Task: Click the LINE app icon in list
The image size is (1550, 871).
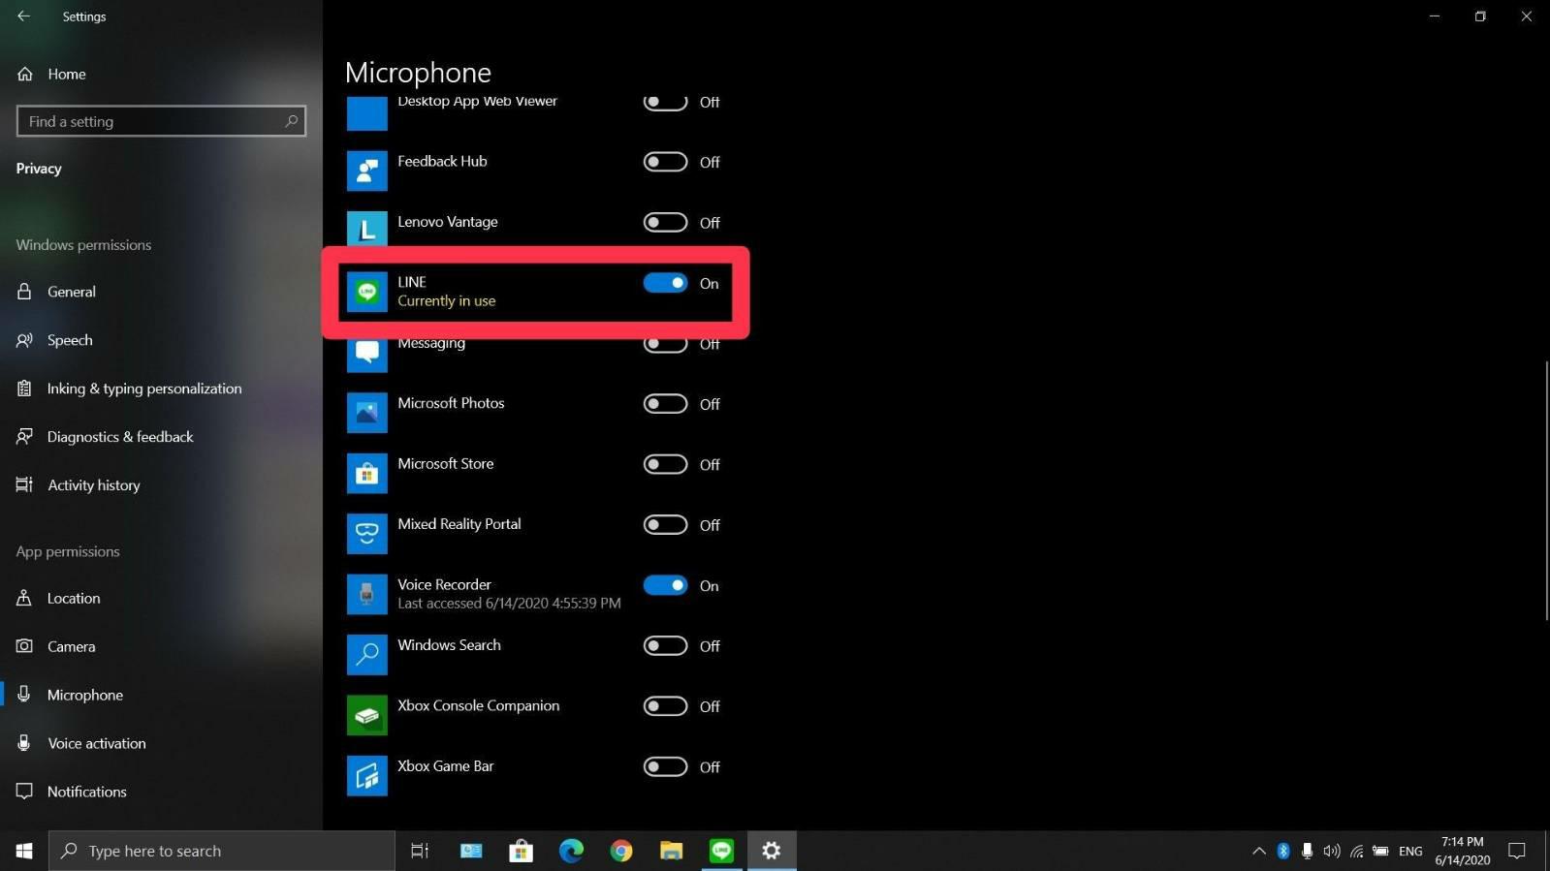Action: (x=366, y=292)
